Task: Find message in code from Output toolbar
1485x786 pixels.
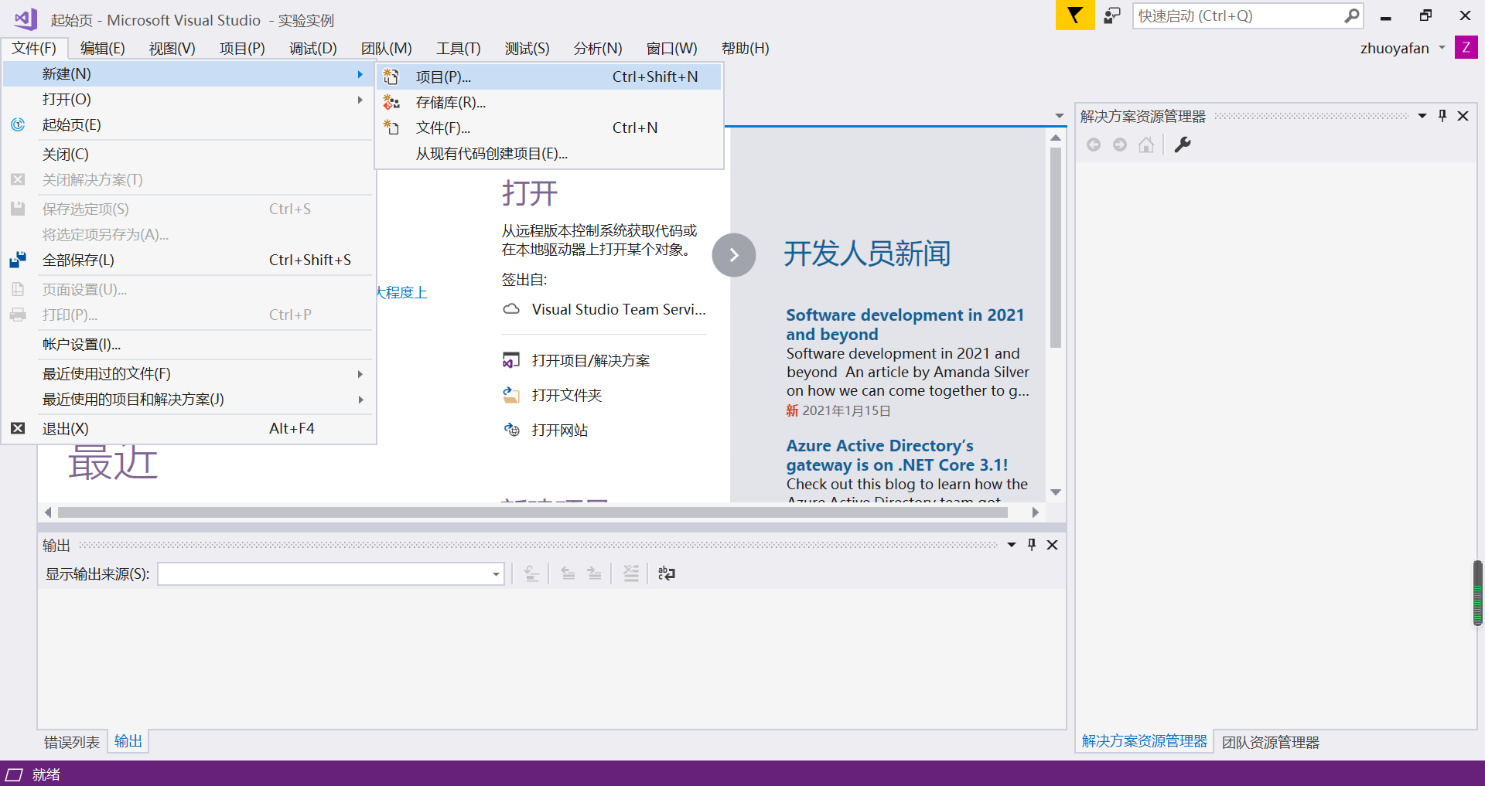Action: tap(531, 573)
